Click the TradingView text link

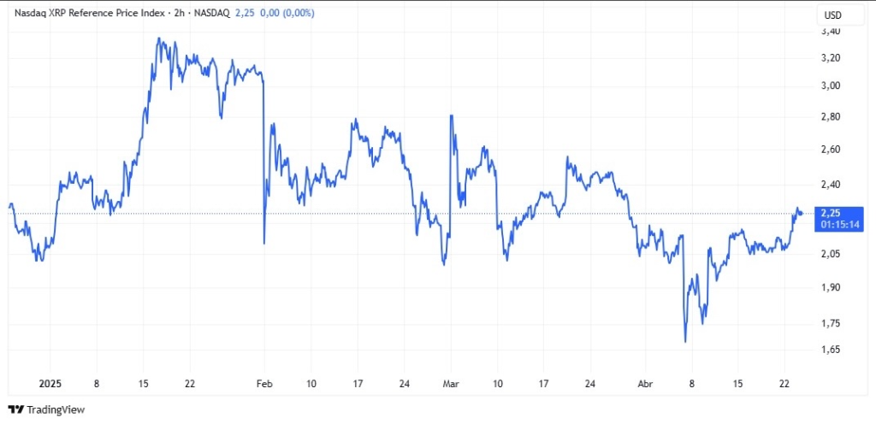click(x=55, y=409)
